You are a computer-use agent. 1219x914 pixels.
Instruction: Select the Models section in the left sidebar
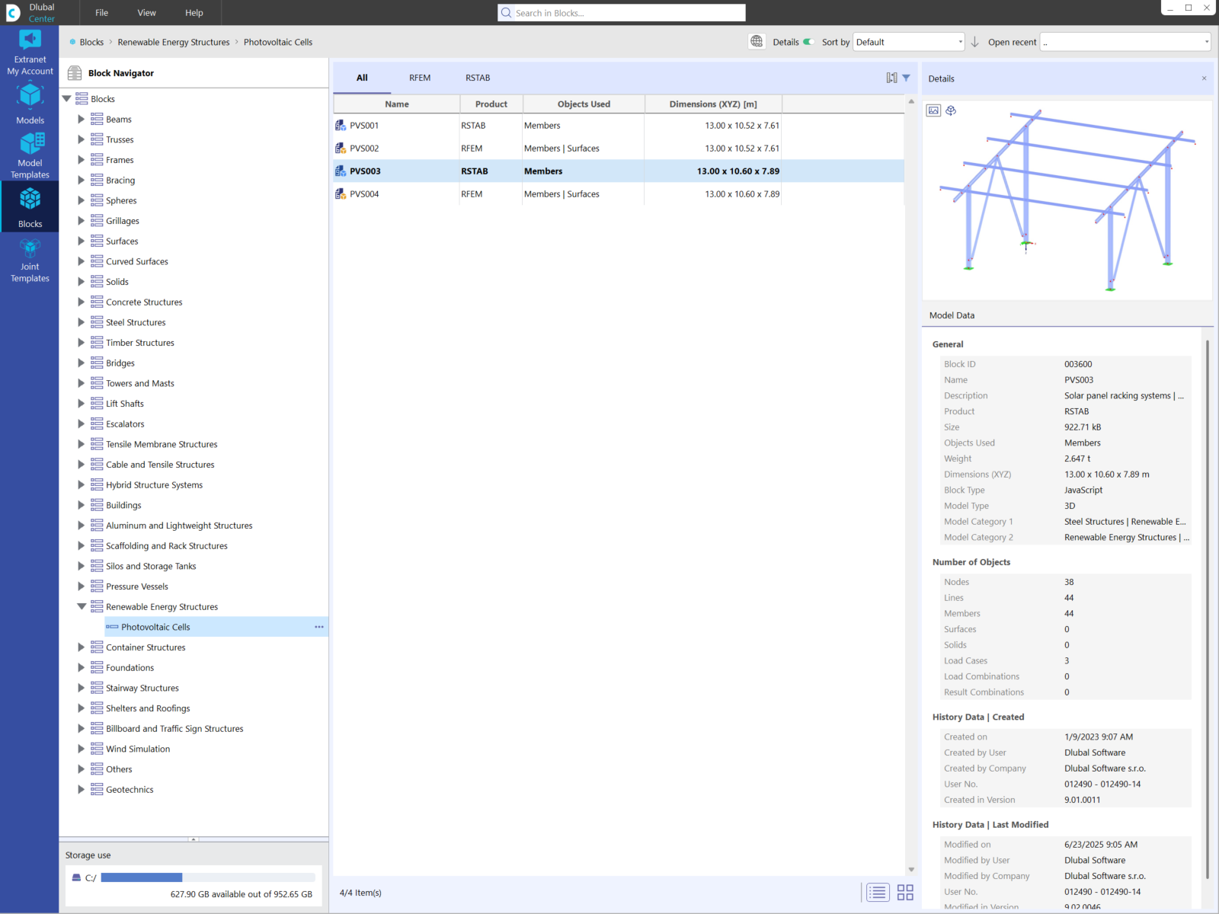click(x=30, y=103)
